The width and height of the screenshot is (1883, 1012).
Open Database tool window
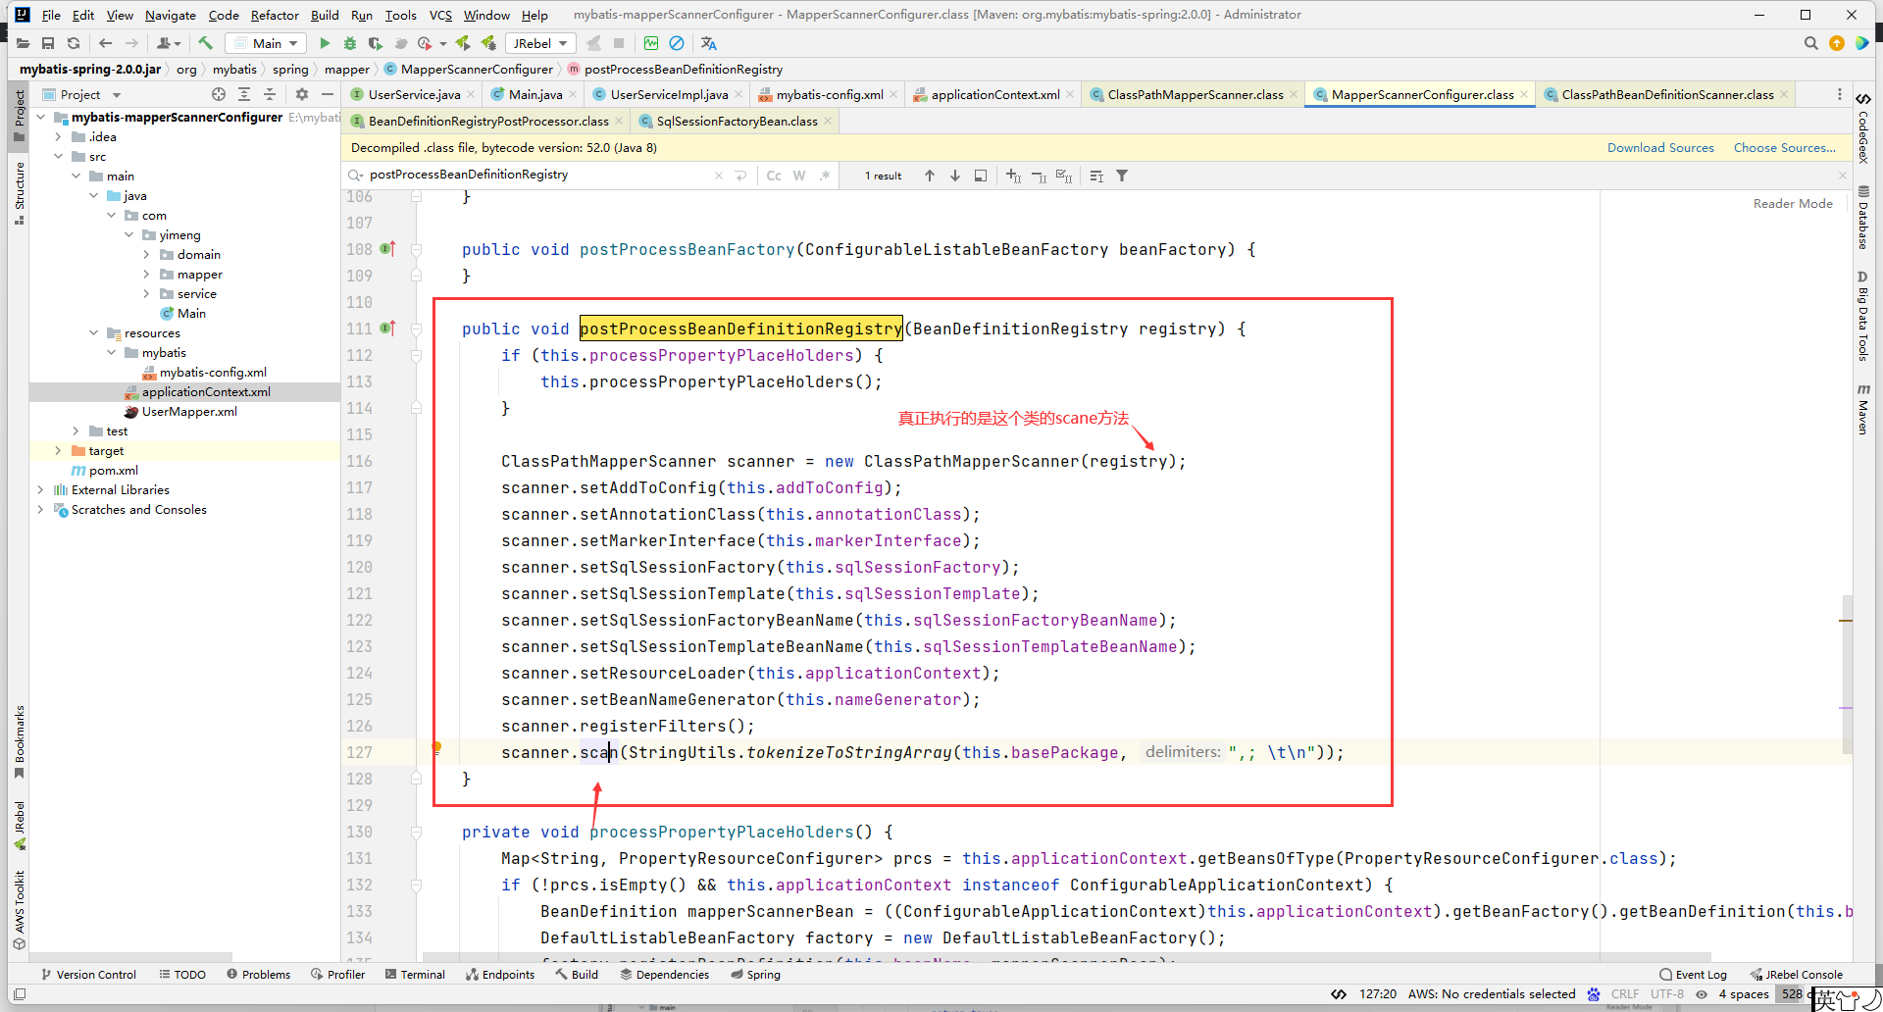tap(1863, 217)
